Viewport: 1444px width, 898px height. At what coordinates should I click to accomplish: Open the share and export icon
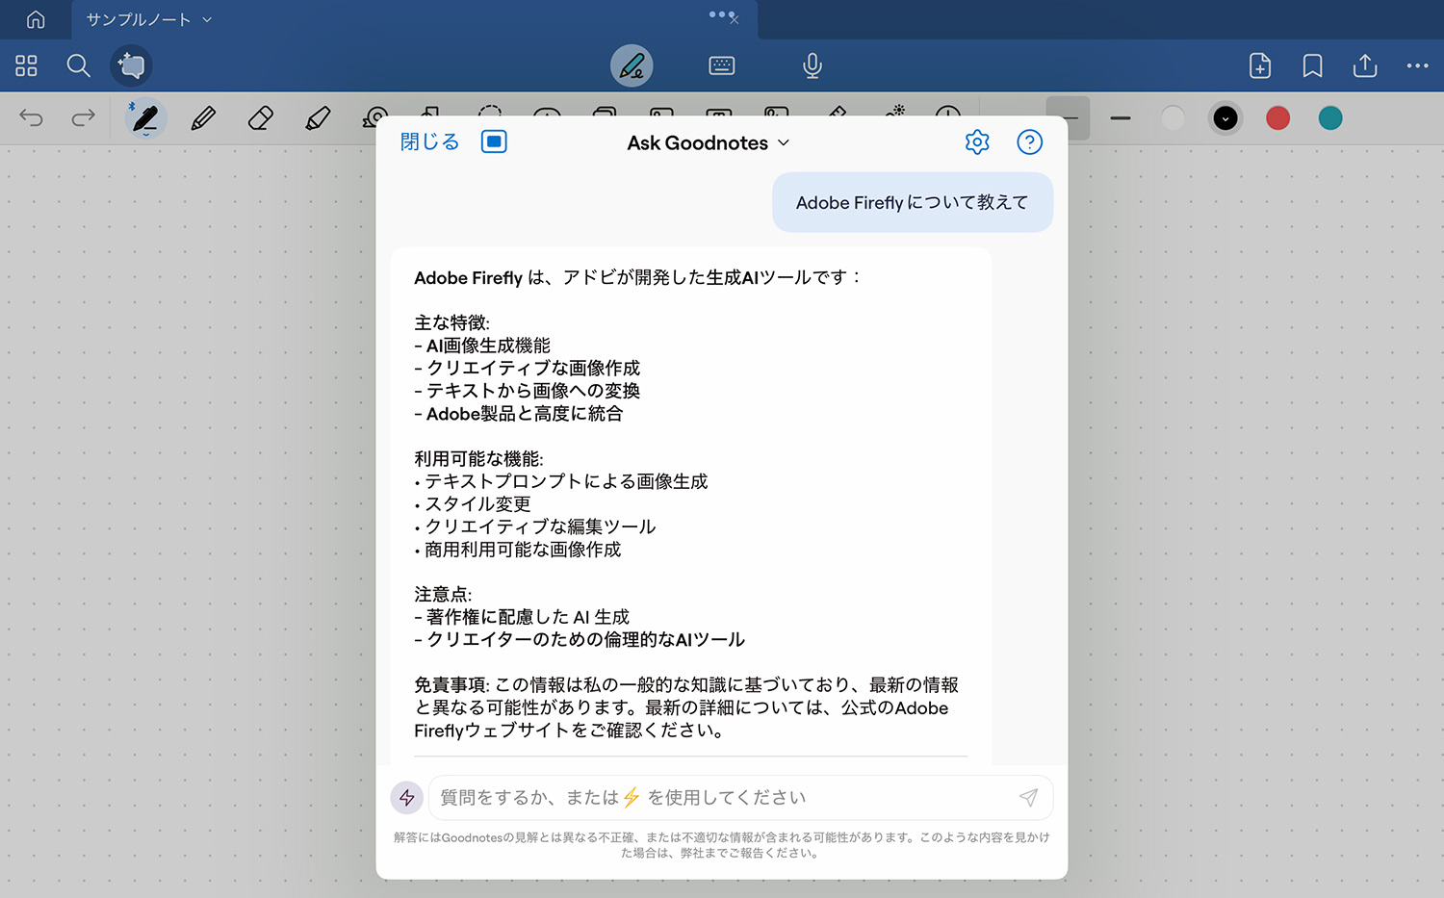click(1365, 65)
